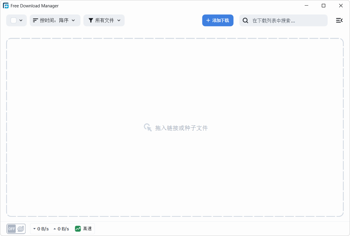
Task: Click the Free Download Manager app logo
Action: pos(6,6)
